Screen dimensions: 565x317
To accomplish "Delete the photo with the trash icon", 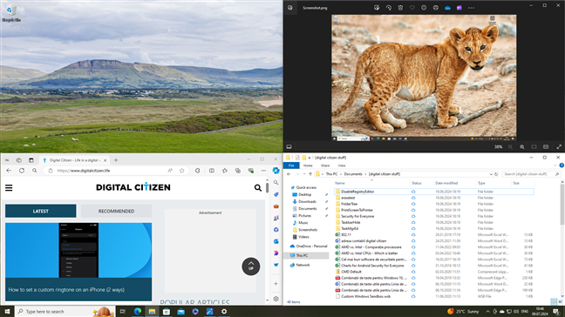I will point(400,8).
